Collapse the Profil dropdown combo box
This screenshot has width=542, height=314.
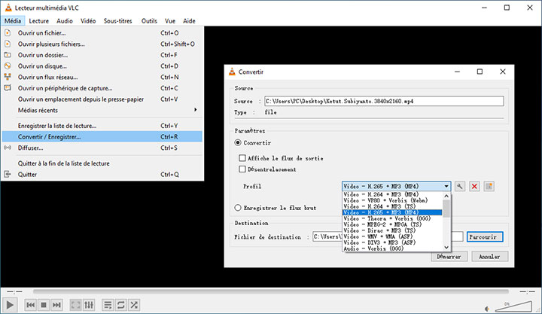click(446, 186)
